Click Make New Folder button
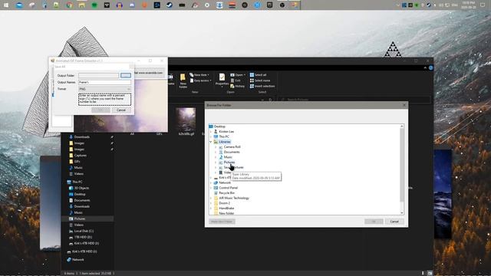Viewport: 491px width, 276px height. click(x=222, y=222)
